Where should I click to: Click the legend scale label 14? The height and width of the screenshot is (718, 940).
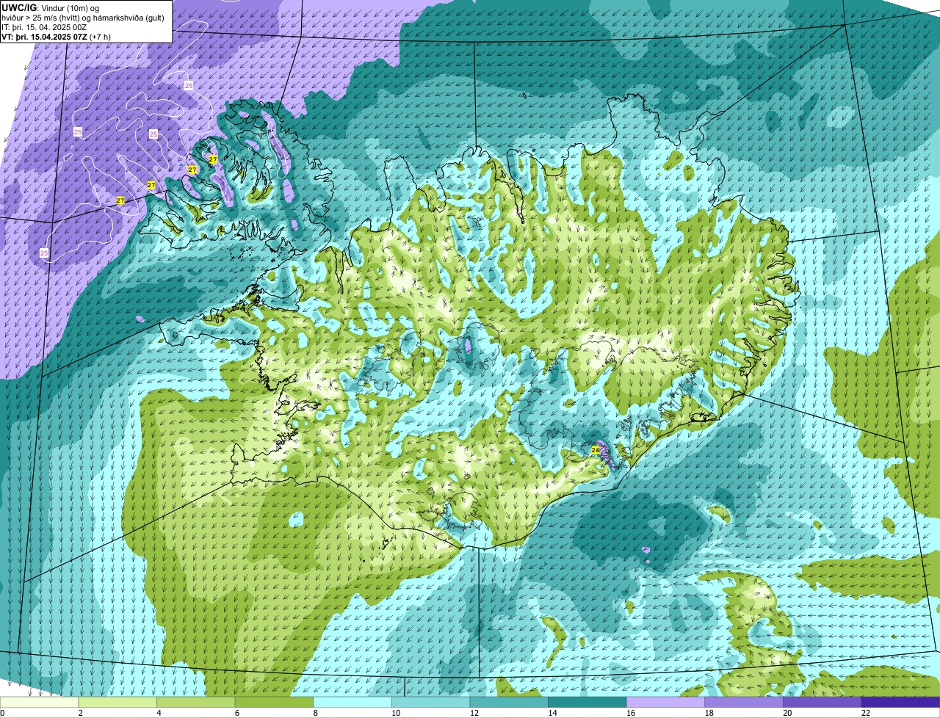coord(552,713)
